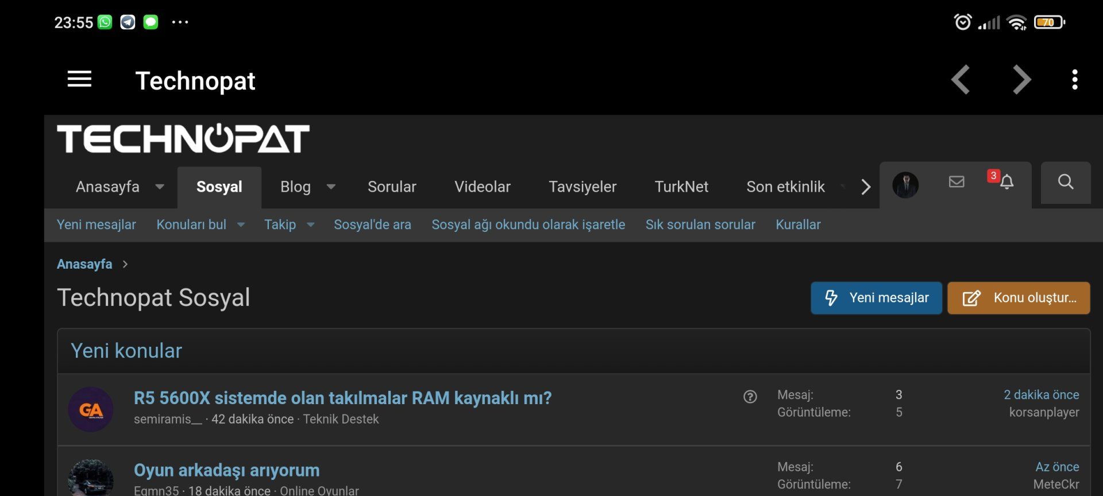Click the search magnifier icon
Screen dimensions: 1103x496
pos(1066,182)
